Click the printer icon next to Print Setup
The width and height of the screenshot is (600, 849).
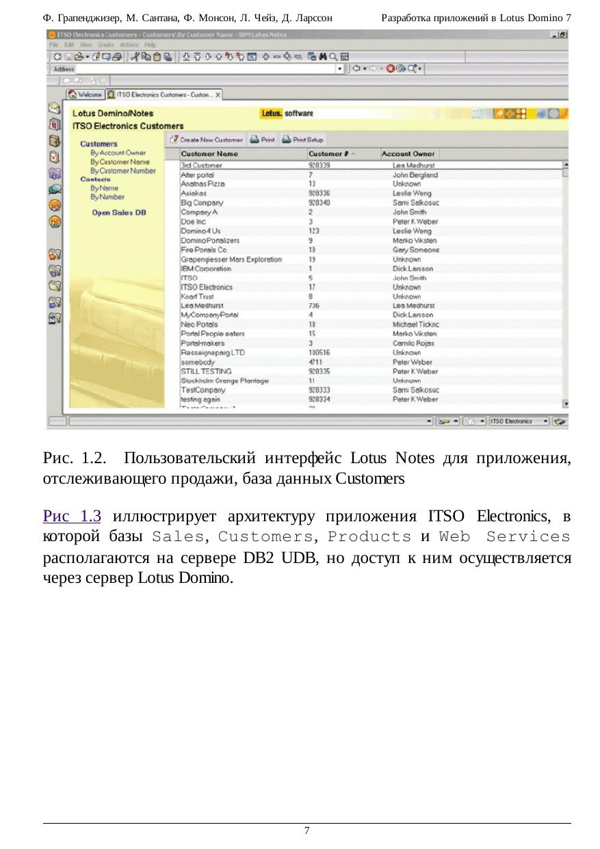(287, 140)
